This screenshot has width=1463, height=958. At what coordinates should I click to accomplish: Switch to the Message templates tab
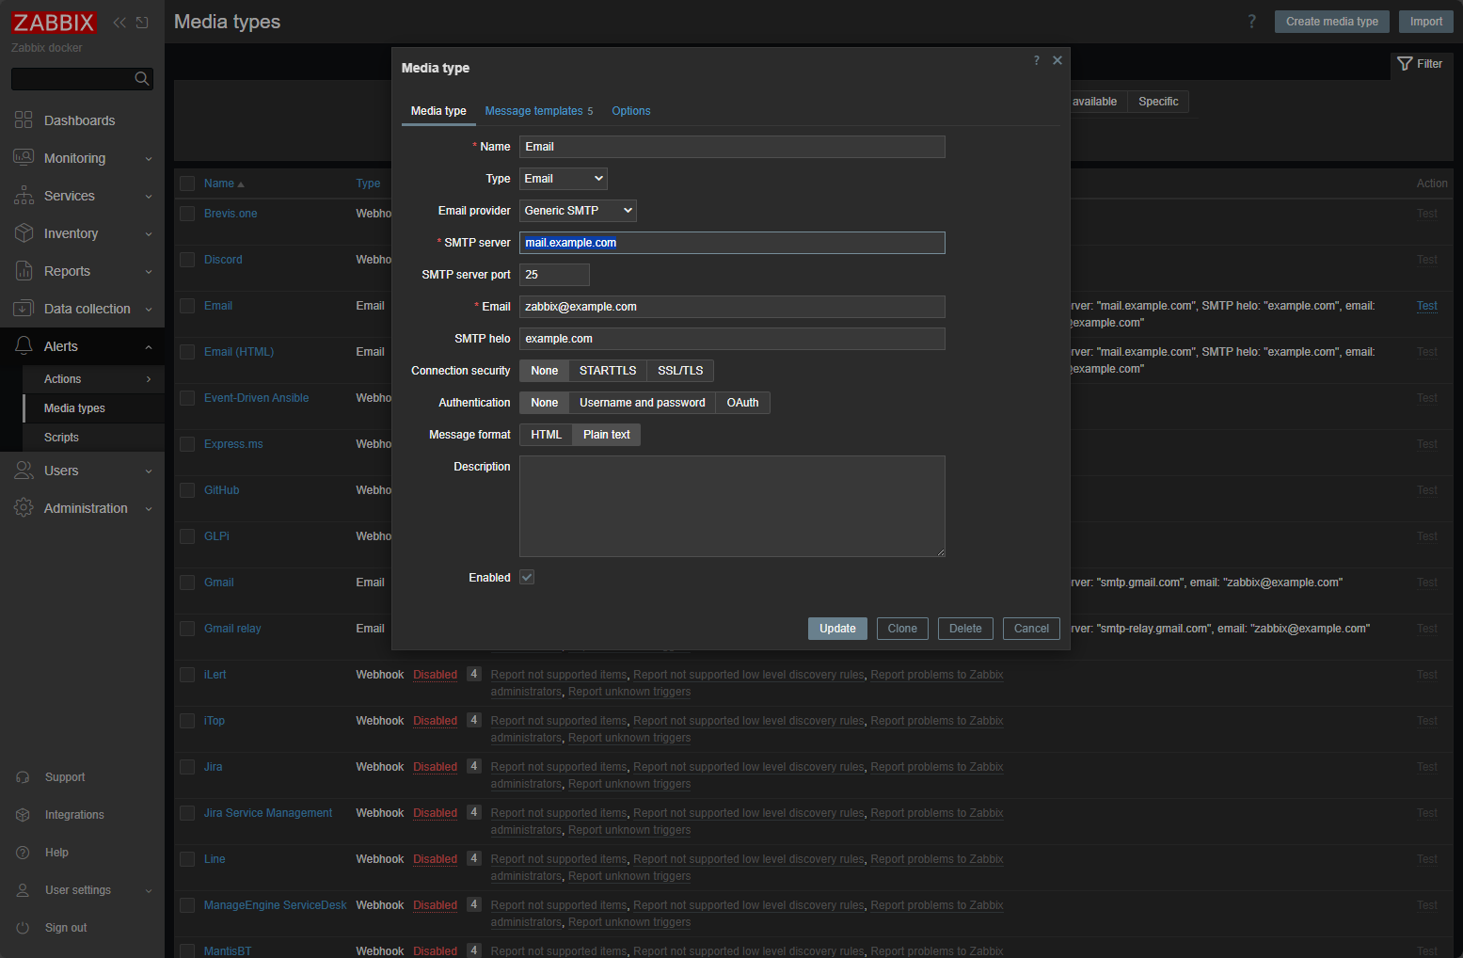point(533,110)
